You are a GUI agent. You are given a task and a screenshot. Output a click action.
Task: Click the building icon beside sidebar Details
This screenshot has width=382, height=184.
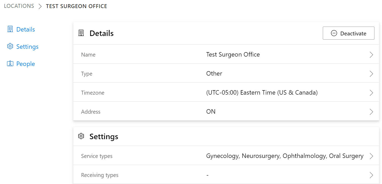10,29
